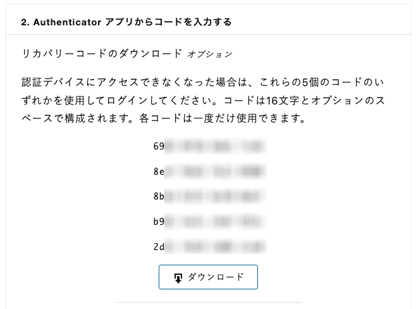This screenshot has width=416, height=309.
Task: Select the recovery code starting with b9
Action: pyautogui.click(x=210, y=222)
